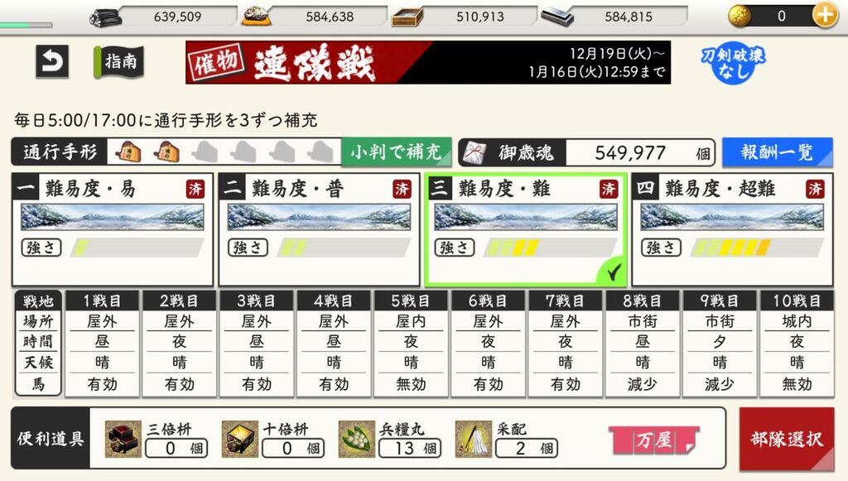Select difficulty 四 難易度・超難
848x481 pixels.
(732, 229)
